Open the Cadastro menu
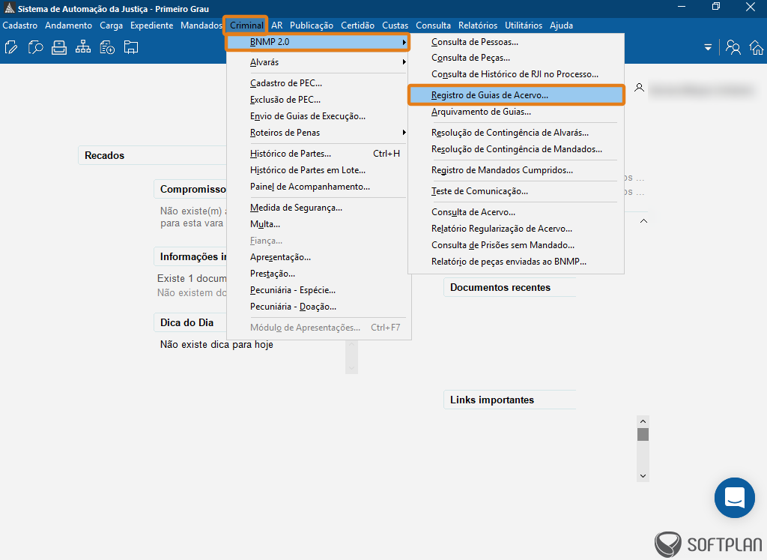Screen dimensions: 767x560 click(20, 25)
